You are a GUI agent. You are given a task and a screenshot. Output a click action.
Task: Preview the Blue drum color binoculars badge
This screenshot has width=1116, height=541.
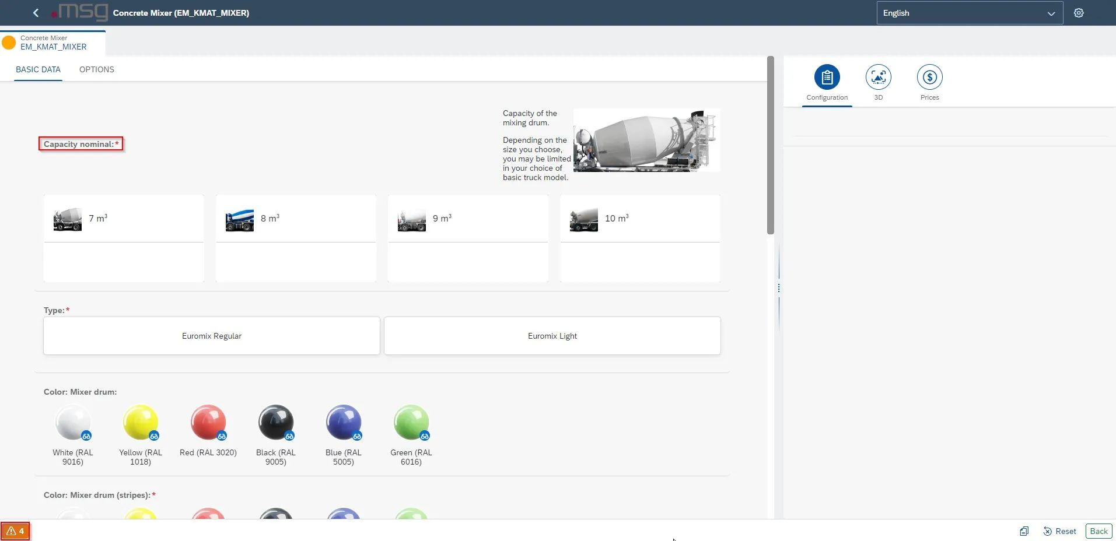point(357,436)
